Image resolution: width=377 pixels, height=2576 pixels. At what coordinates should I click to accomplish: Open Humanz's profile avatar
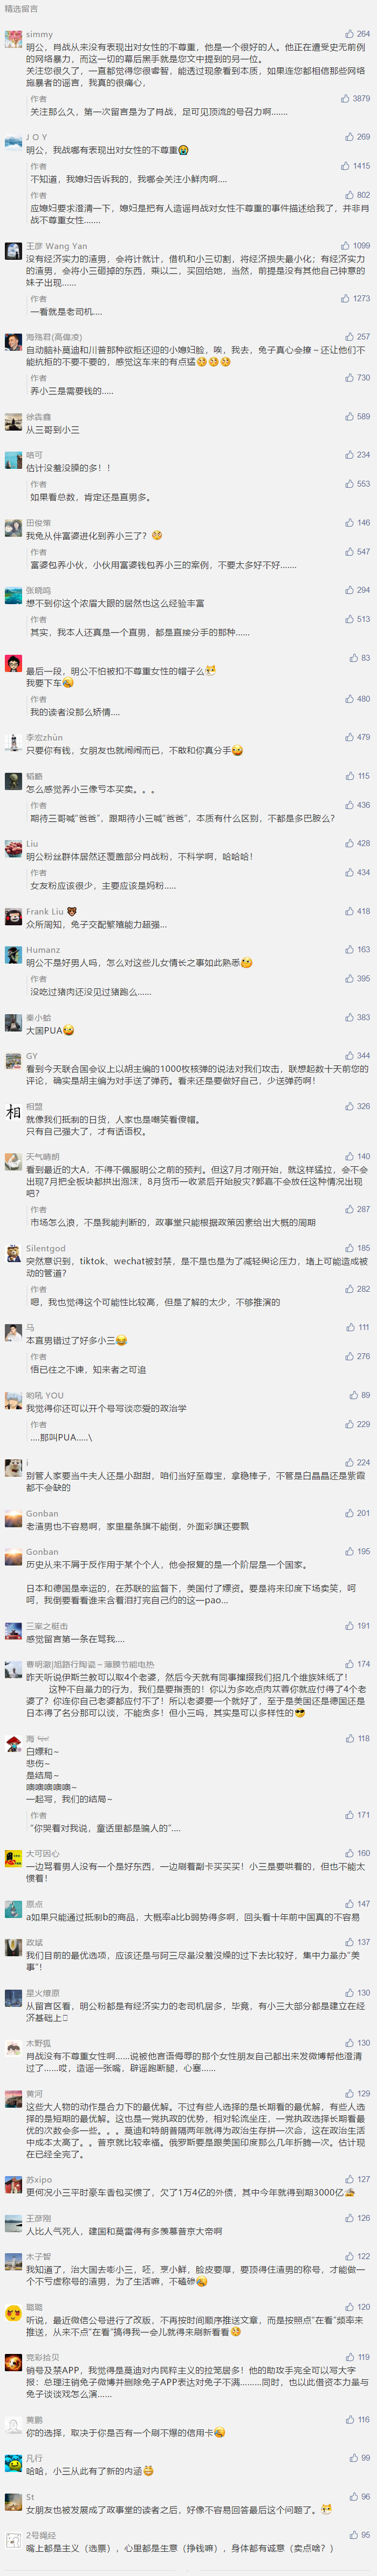[x=13, y=956]
